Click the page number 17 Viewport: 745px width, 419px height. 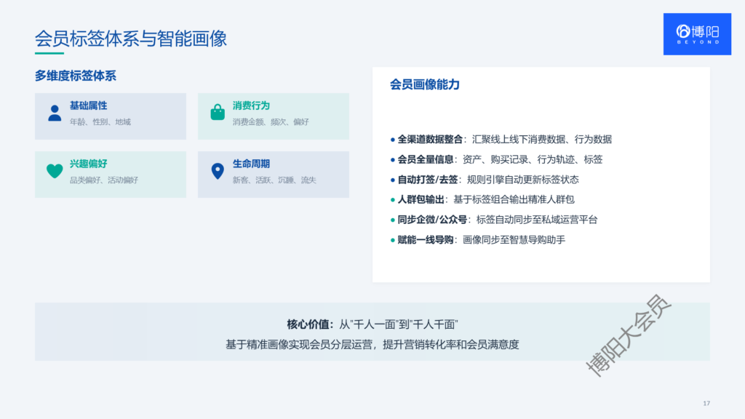click(706, 403)
